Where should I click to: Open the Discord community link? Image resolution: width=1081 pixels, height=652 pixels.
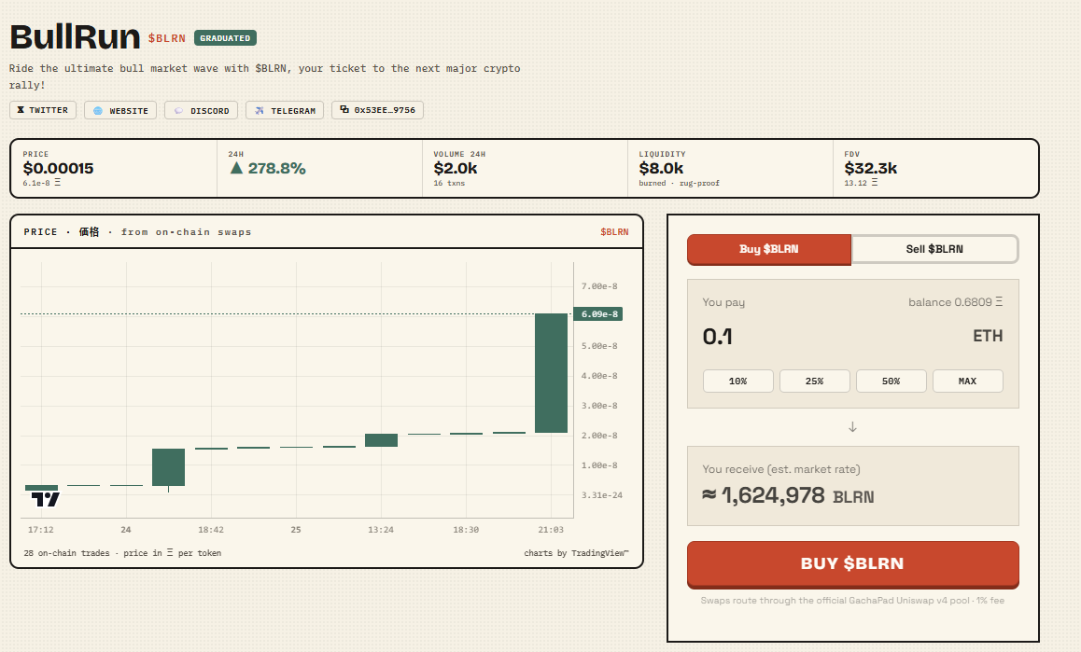coord(202,110)
